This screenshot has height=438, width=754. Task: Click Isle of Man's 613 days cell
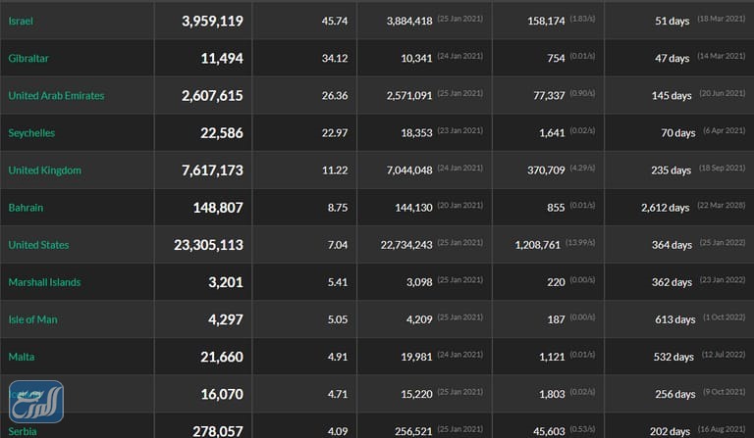(x=673, y=319)
